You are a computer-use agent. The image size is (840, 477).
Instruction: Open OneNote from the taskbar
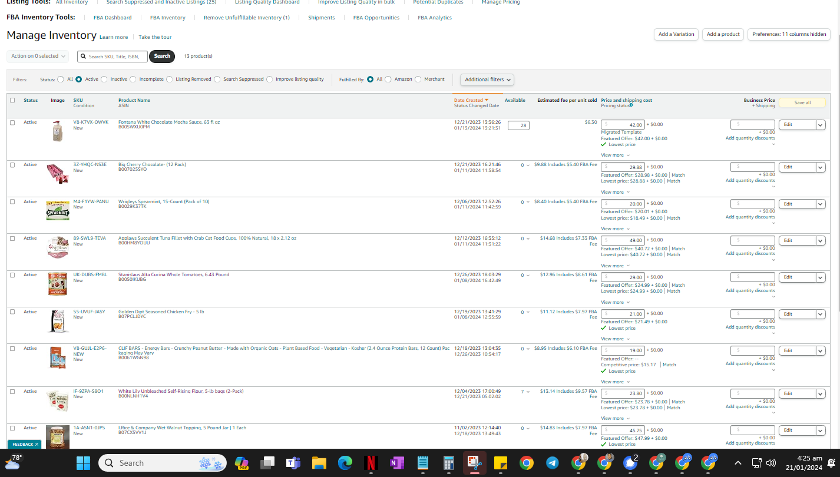coord(396,463)
